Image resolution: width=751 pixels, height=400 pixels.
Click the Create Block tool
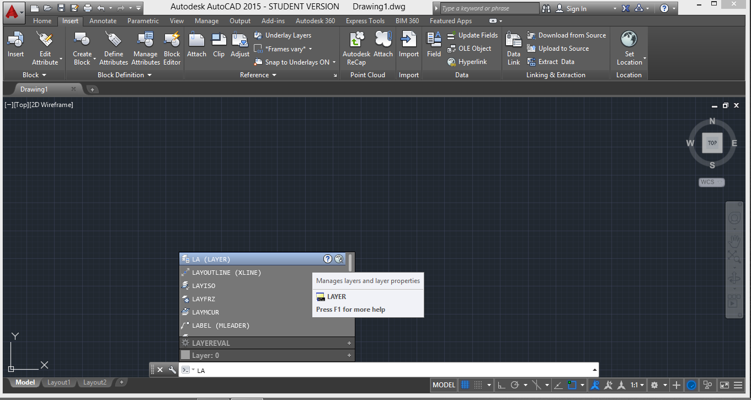82,49
